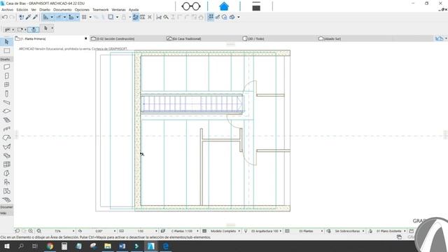The width and height of the screenshot is (448, 252).
Task: Toggle the quick selection magnet button
Action: pyautogui.click(x=34, y=29)
